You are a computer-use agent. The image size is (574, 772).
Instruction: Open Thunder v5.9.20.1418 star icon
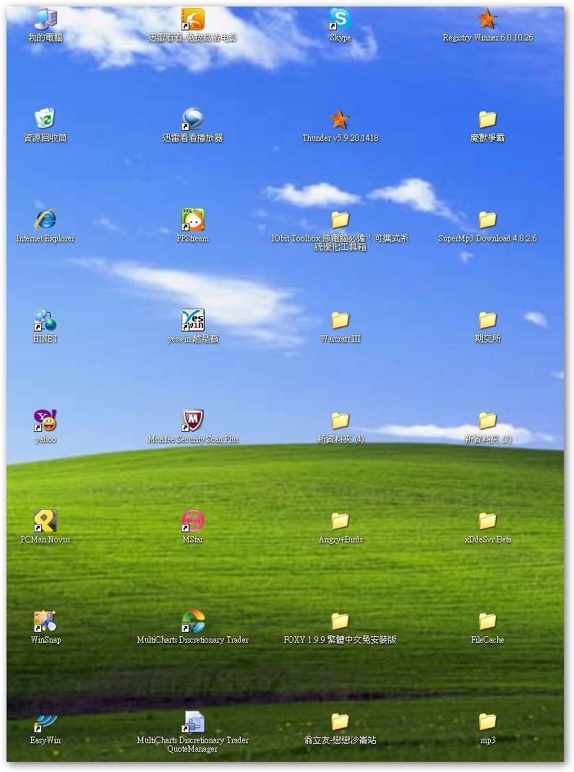pyautogui.click(x=340, y=120)
